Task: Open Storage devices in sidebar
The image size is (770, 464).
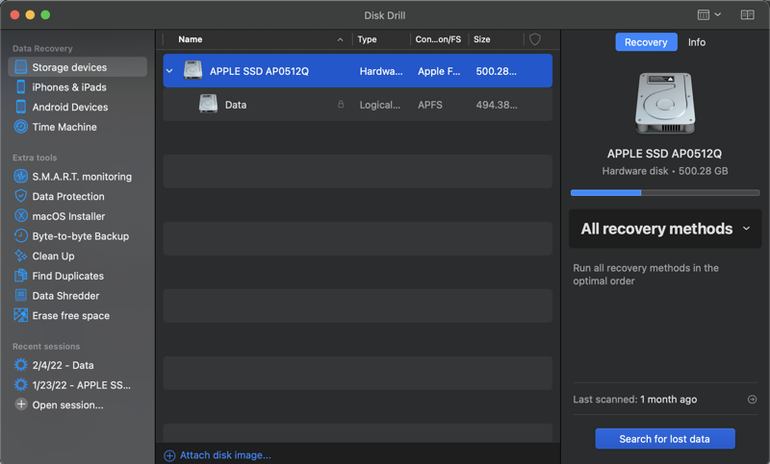Action: [77, 67]
